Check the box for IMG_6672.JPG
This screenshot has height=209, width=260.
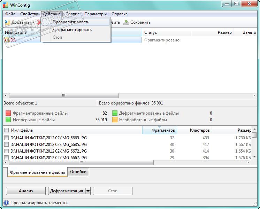click(x=7, y=151)
